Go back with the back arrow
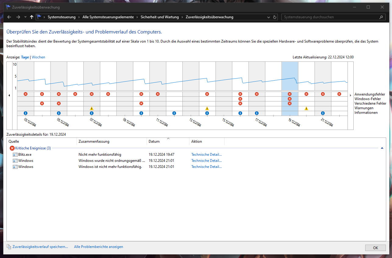Screen dimensions: 392x258 click(x=9, y=17)
